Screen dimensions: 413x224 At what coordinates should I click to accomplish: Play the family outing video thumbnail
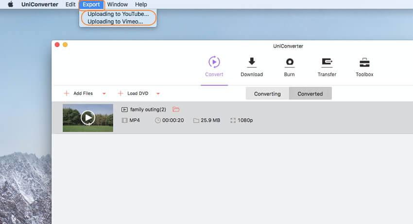point(88,117)
